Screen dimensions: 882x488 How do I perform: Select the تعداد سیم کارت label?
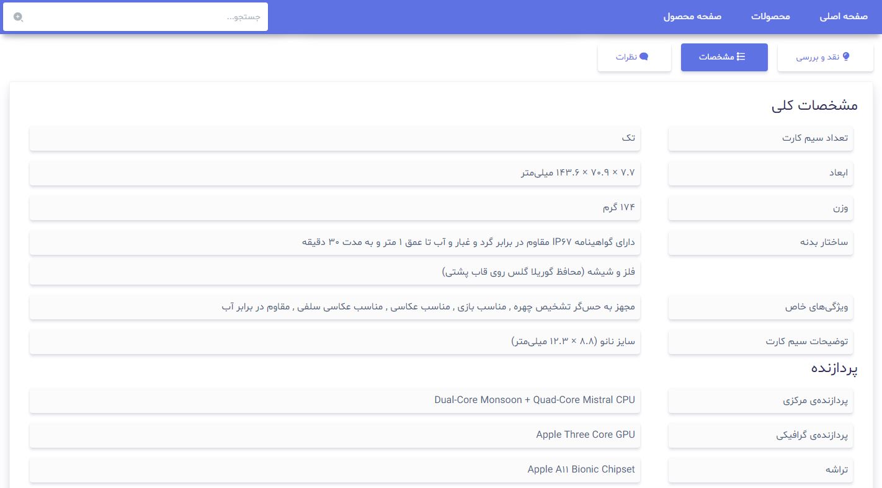(x=760, y=138)
